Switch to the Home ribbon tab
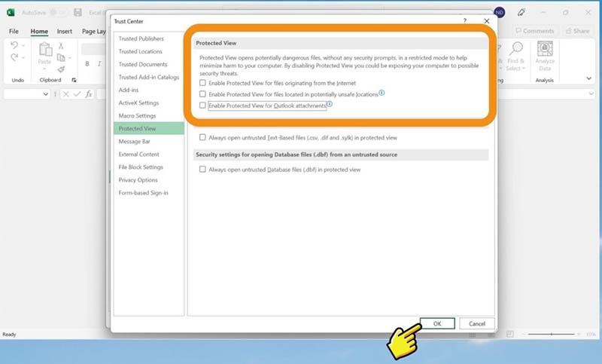This screenshot has height=364, width=602. coord(39,31)
